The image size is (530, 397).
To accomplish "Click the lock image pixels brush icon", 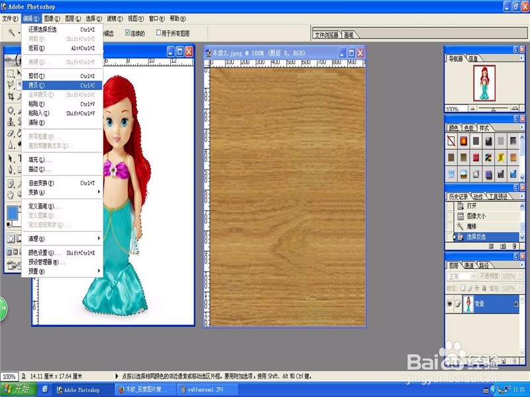I will click(470, 288).
